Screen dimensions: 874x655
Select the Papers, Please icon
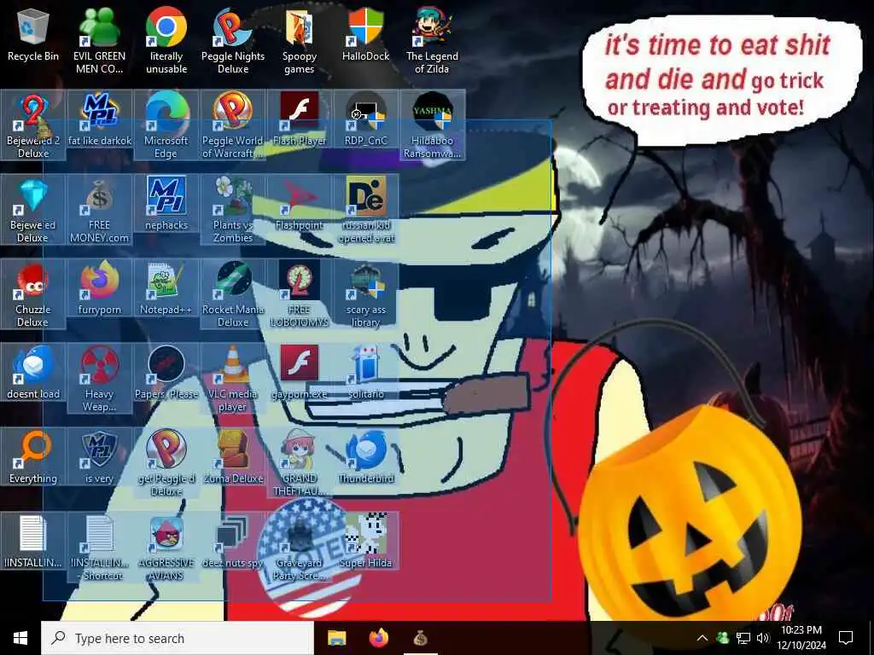pyautogui.click(x=166, y=374)
